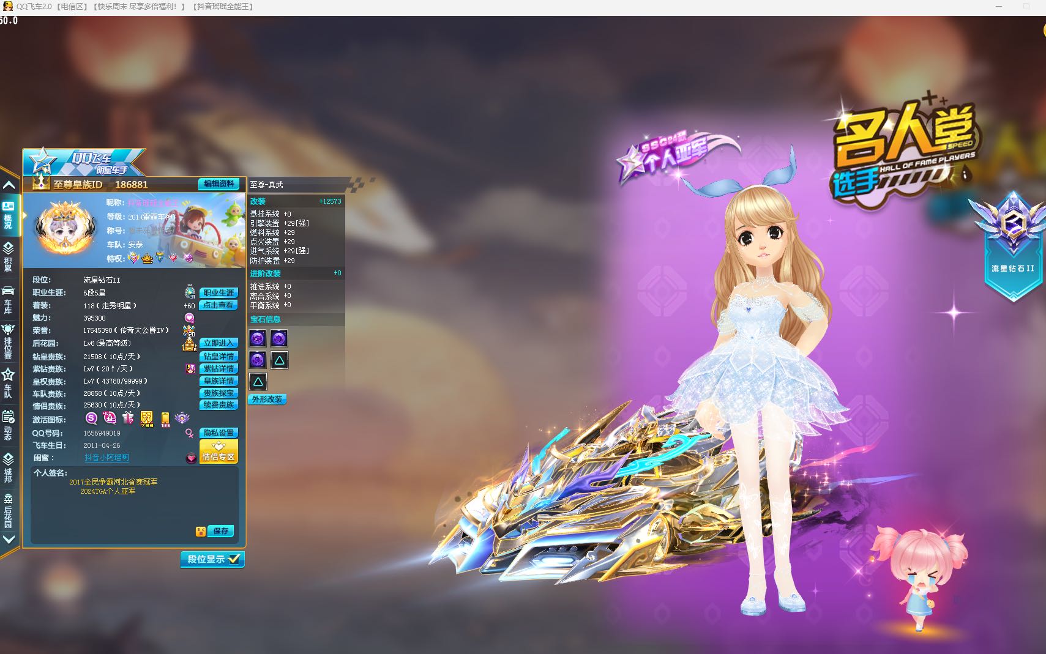The height and width of the screenshot is (654, 1046).
Task: Click the sidebar down chevron arrow
Action: pos(9,540)
